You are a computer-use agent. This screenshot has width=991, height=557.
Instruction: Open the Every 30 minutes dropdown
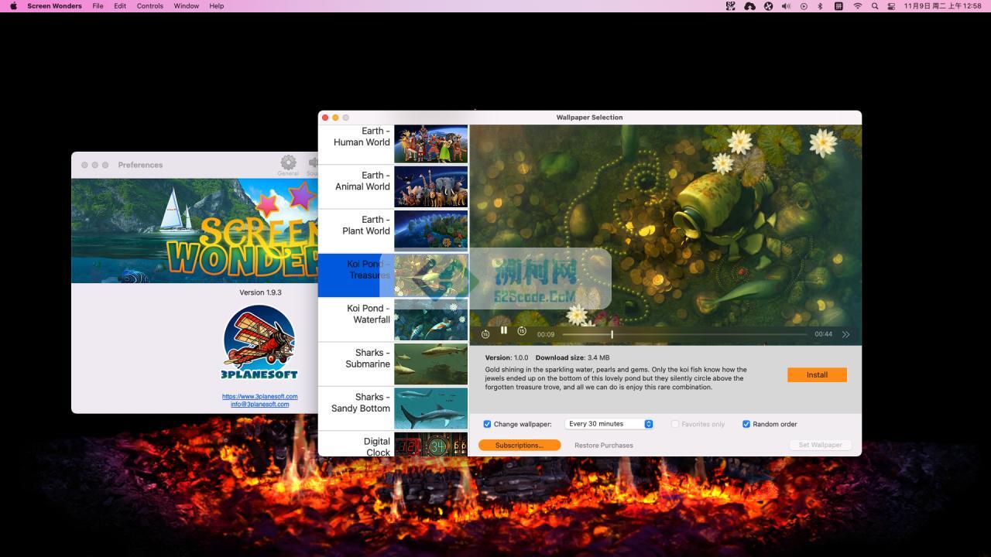(609, 424)
